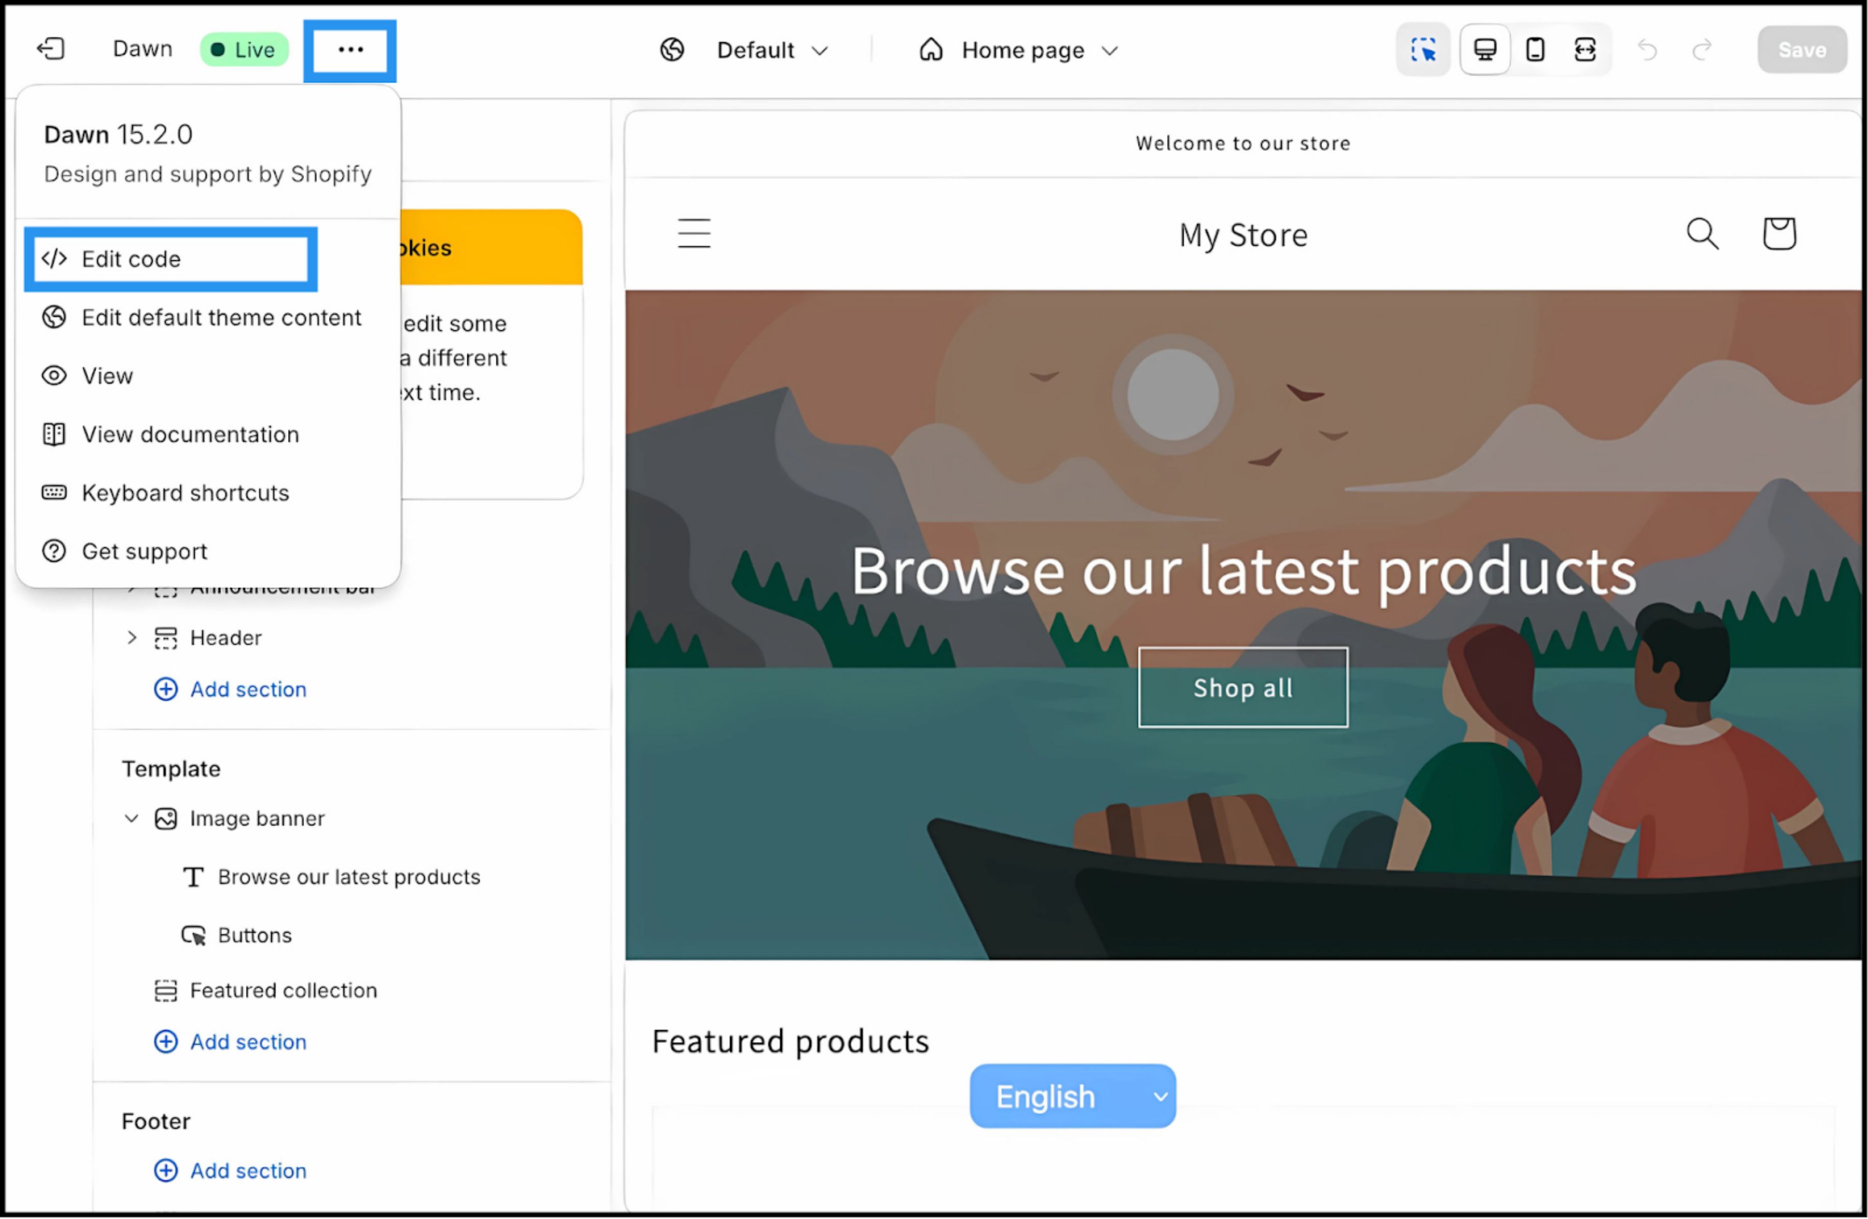Toggle the Live status badge
This screenshot has width=1868, height=1219.
pyautogui.click(x=243, y=49)
